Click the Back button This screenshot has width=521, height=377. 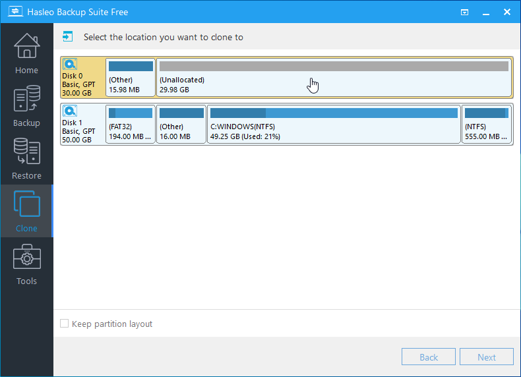pyautogui.click(x=428, y=357)
